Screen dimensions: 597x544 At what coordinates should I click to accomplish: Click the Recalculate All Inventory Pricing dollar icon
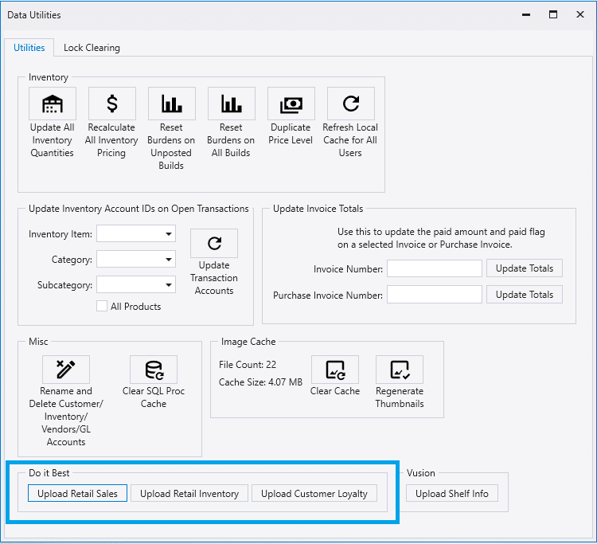112,104
